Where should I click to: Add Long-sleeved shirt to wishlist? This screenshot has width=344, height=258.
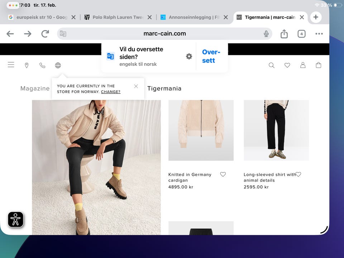point(298,174)
